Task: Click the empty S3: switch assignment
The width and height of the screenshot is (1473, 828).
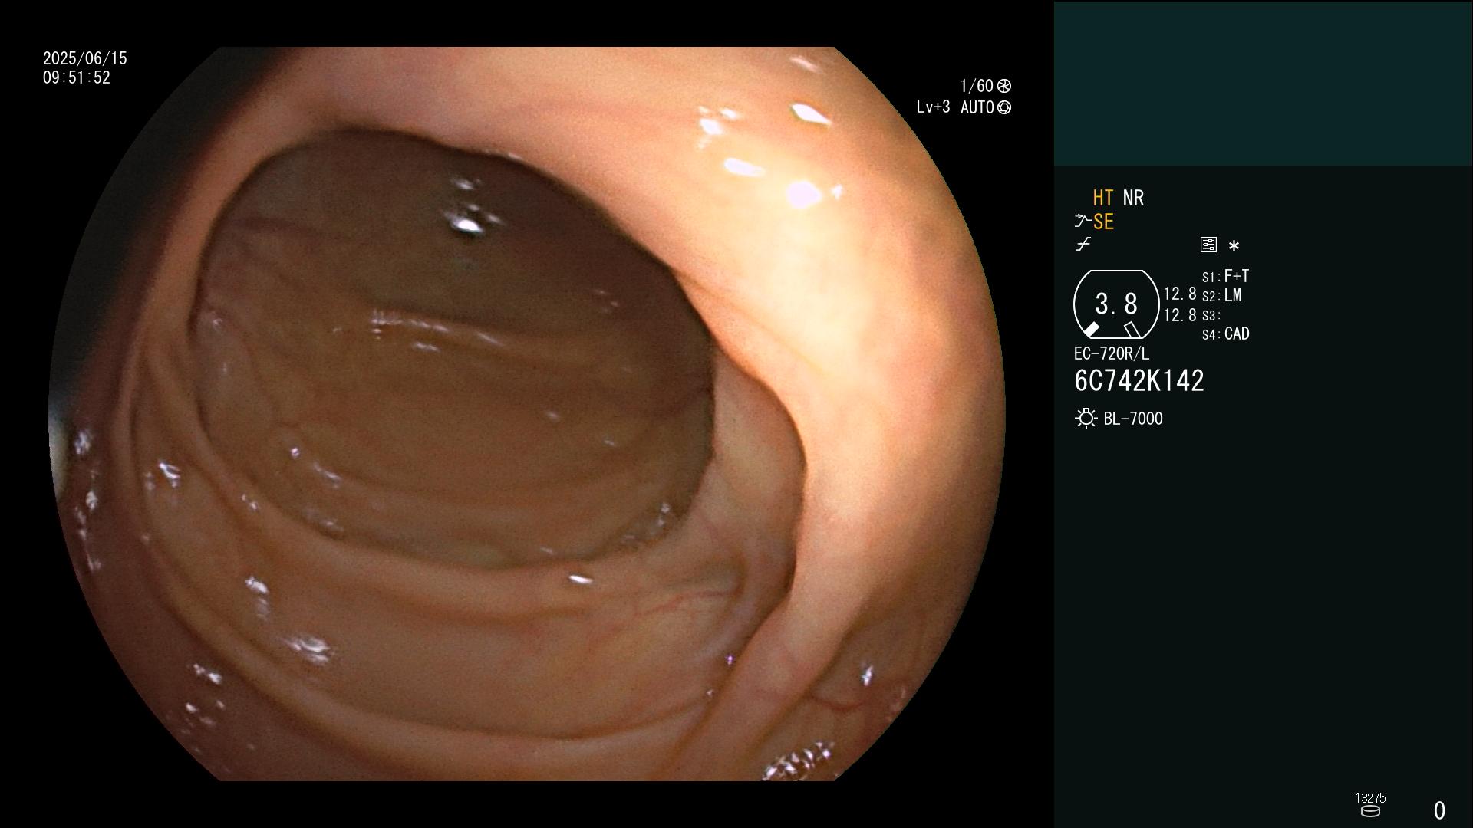Action: tap(1211, 316)
